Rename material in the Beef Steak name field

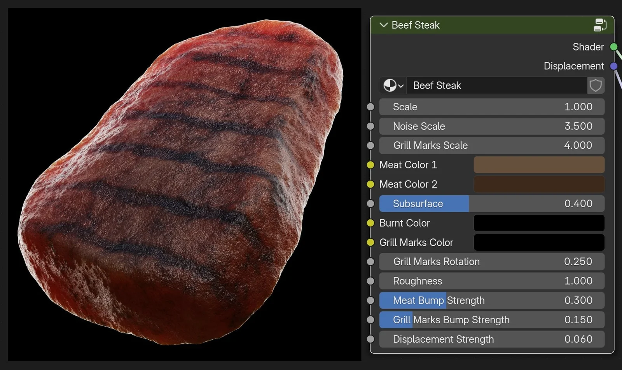[x=496, y=85]
